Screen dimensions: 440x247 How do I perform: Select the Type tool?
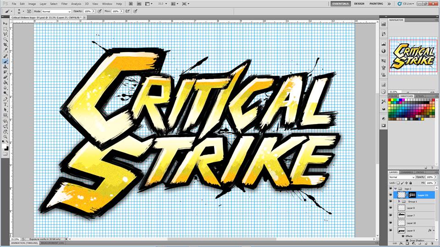[5, 104]
